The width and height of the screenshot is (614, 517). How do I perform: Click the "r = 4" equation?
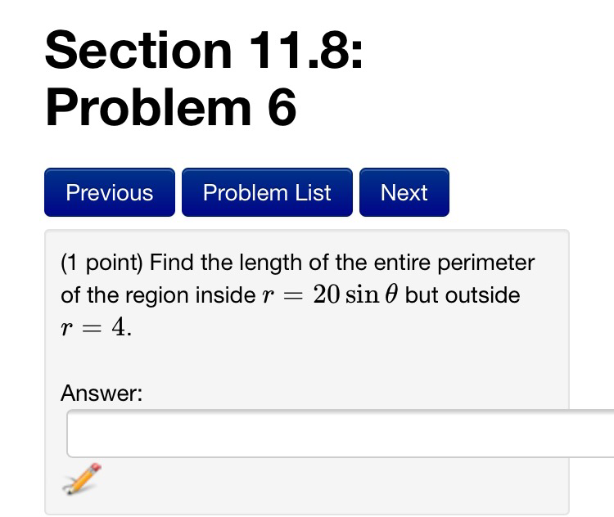tap(95, 327)
